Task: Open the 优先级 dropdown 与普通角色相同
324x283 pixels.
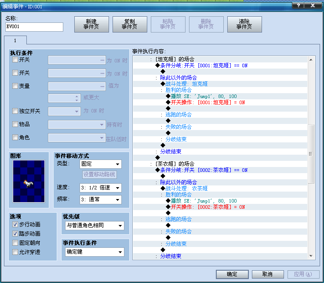Action: pos(95,225)
